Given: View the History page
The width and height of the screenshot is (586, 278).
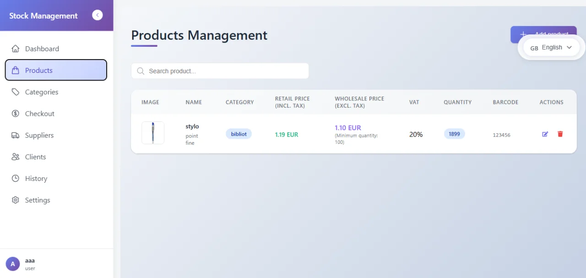Looking at the screenshot, I should click(x=56, y=179).
